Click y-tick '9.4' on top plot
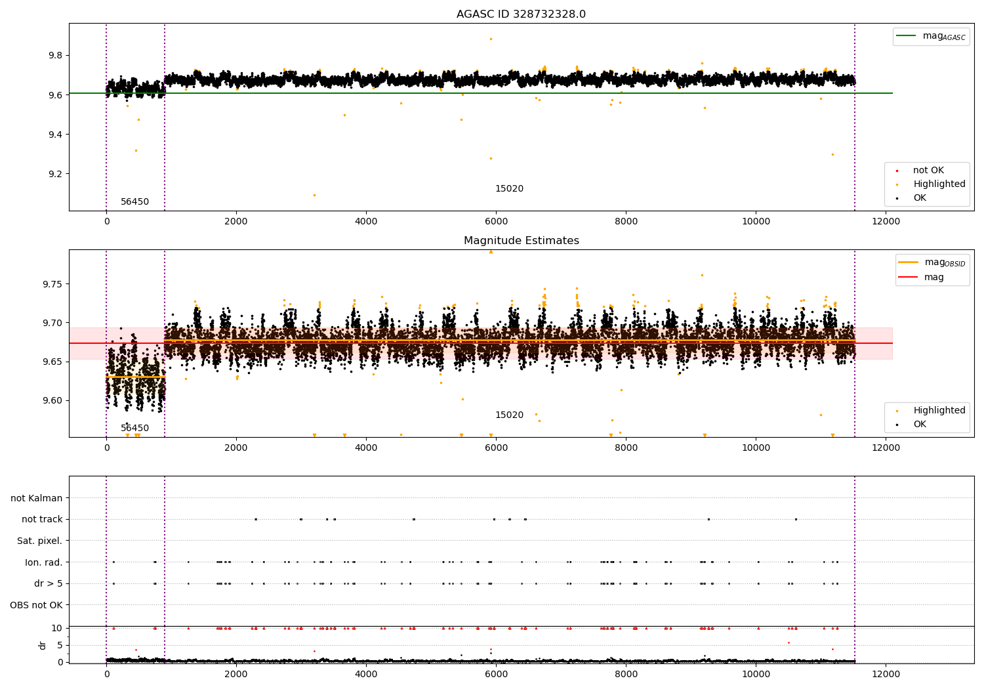This screenshot has height=689, width=984. 55,135
